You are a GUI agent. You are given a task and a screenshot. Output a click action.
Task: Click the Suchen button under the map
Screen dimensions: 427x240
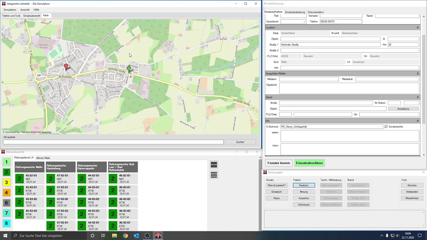(x=240, y=142)
